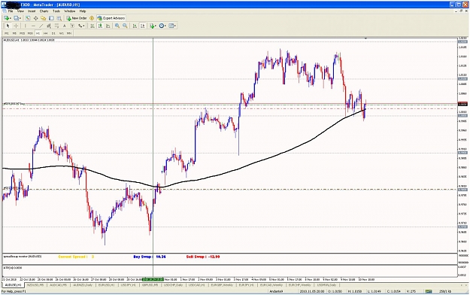The width and height of the screenshot is (470, 295).
Task: Open the Strategy Tester icon
Action: [59, 18]
